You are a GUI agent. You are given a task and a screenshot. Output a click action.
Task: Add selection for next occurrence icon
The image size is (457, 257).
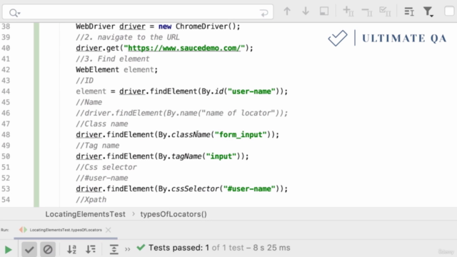pos(348,11)
